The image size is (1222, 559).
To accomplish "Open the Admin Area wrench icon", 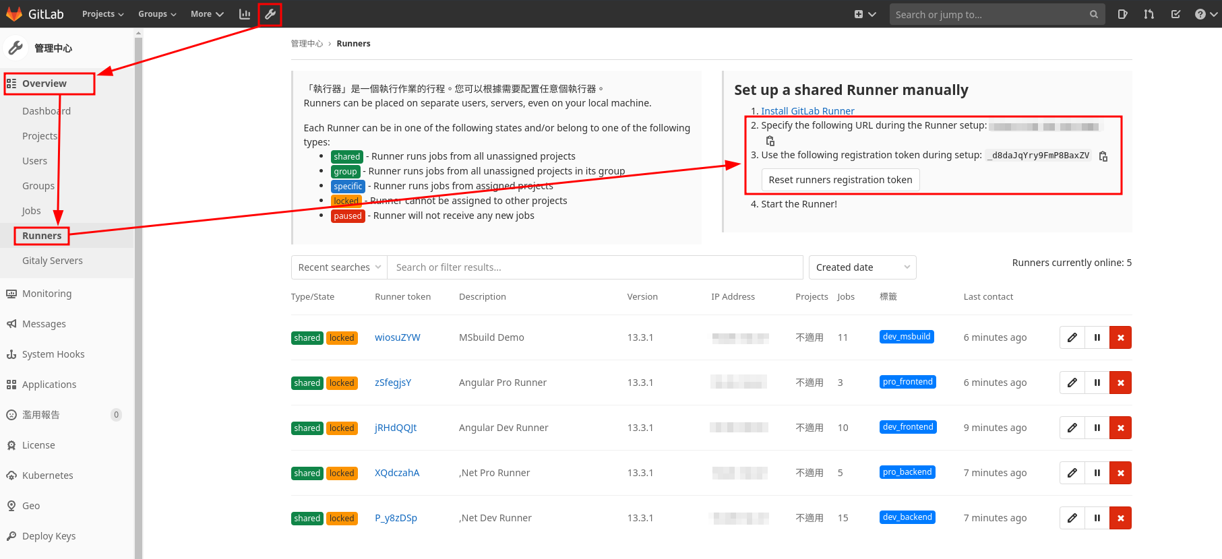I will click(270, 13).
